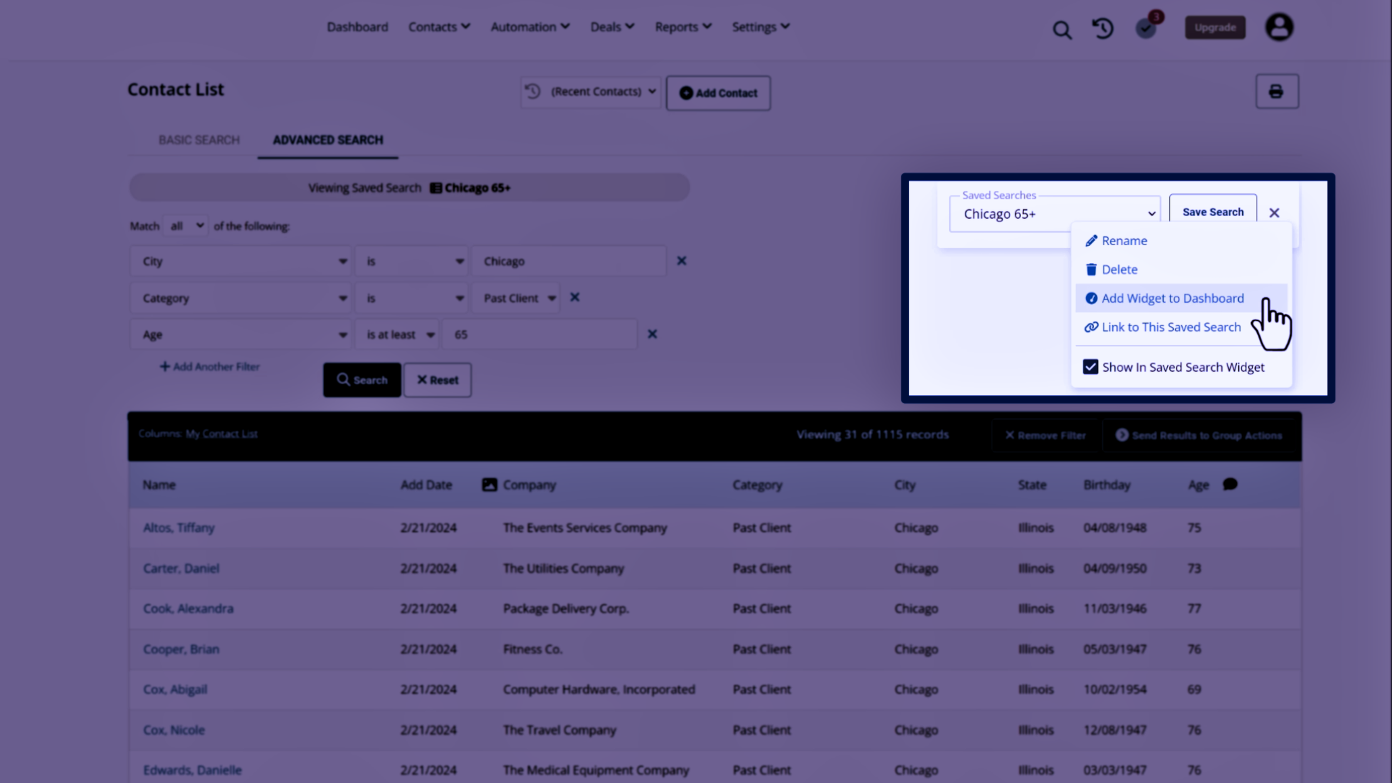Image resolution: width=1392 pixels, height=783 pixels.
Task: Click the Save Search button
Action: 1212,212
